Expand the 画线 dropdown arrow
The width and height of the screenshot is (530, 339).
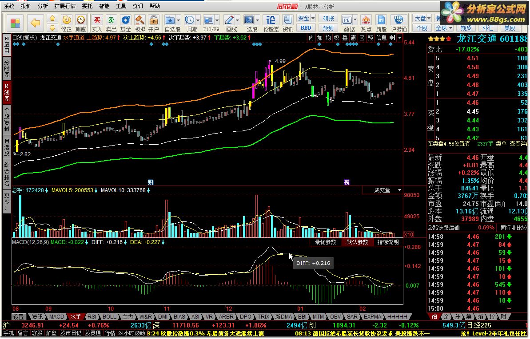[238, 20]
